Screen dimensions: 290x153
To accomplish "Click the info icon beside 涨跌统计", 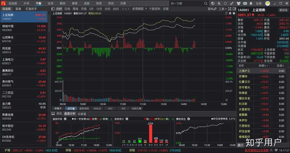I will (127, 119).
